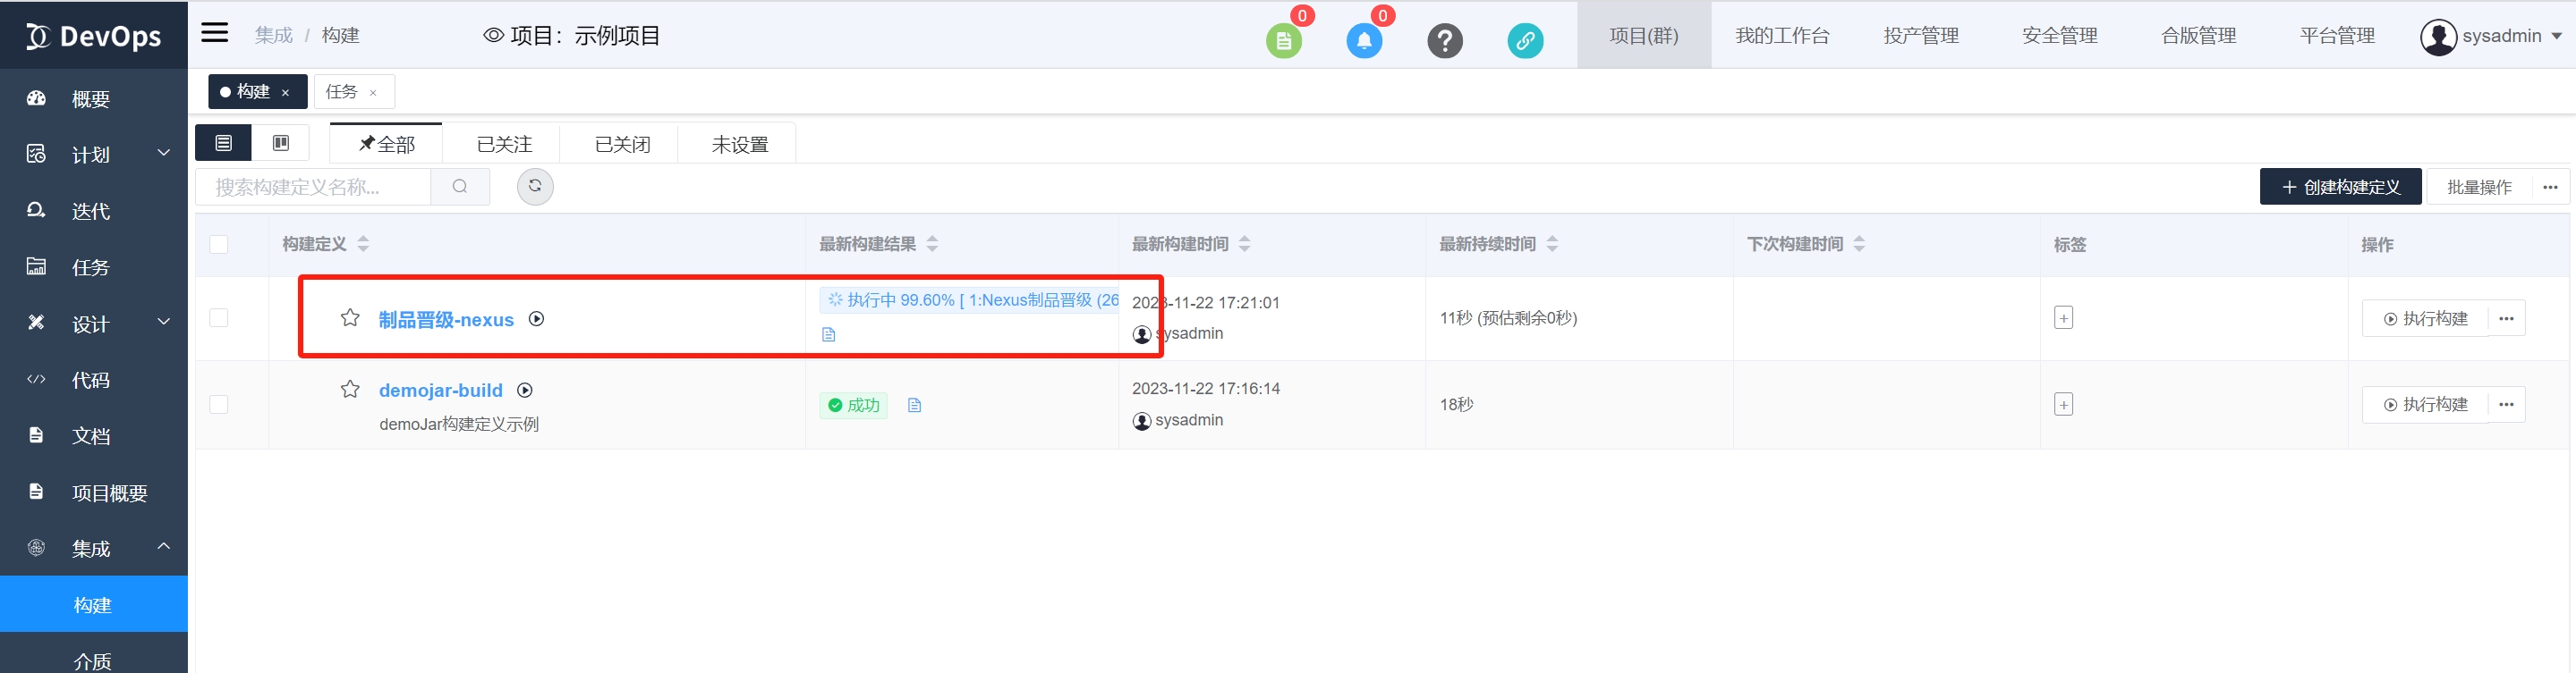
Task: Open the blue bell alerts icon
Action: tap(1363, 41)
